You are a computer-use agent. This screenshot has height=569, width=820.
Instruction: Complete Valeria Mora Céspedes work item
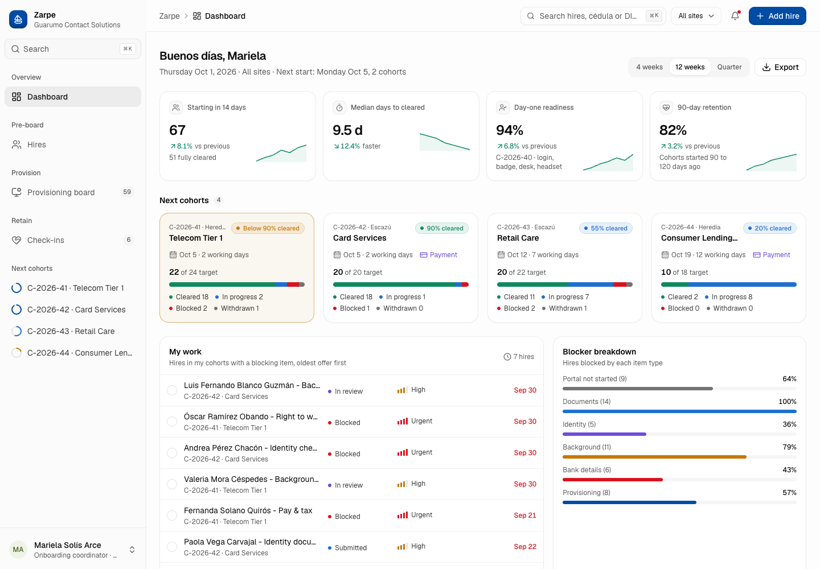(172, 484)
